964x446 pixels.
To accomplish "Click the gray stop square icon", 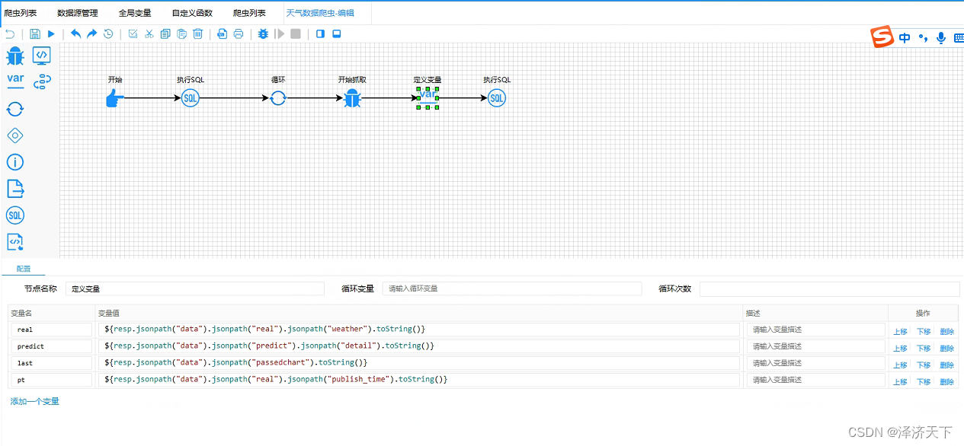I will click(x=296, y=34).
